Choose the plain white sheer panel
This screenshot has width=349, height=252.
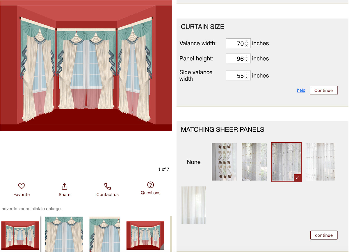(193, 205)
